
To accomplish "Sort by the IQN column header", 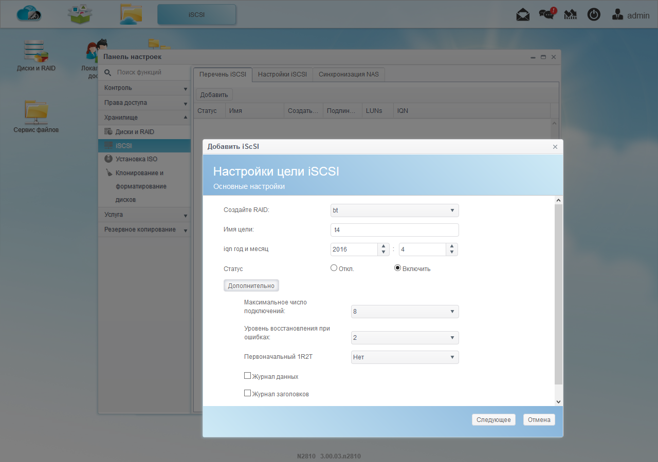I will 472,110.
